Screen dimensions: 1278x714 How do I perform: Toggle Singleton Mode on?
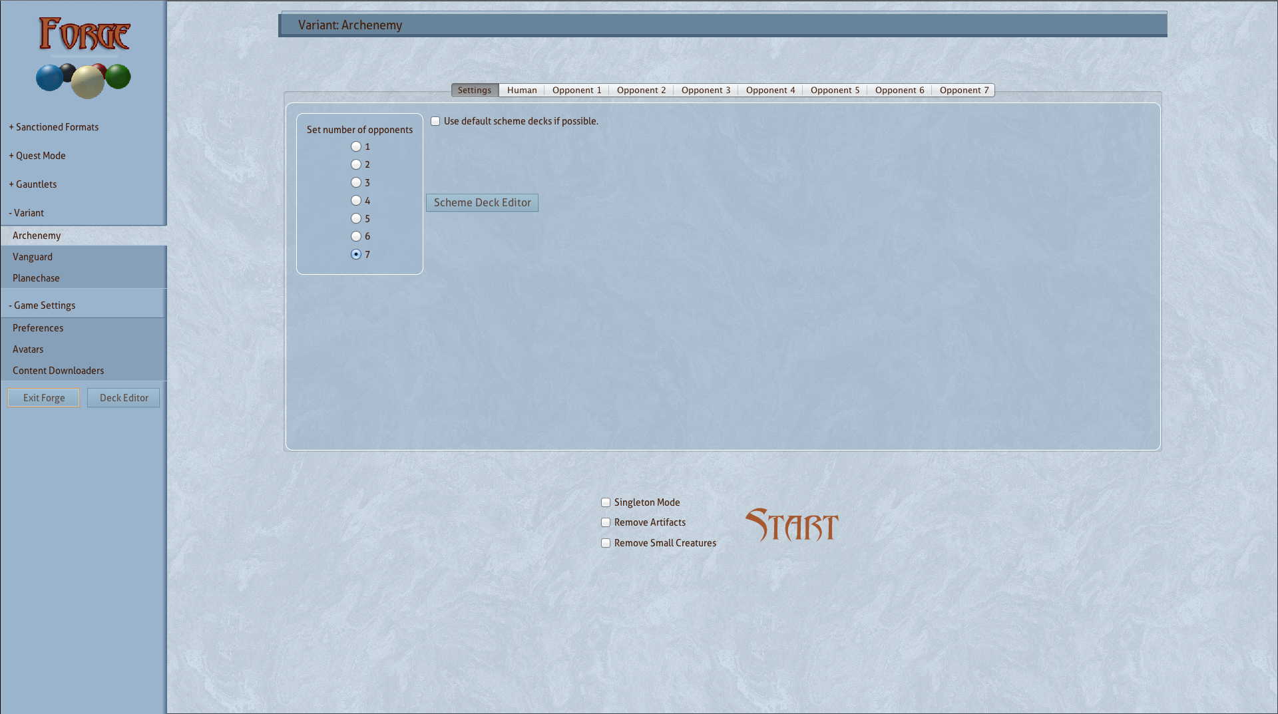(606, 502)
